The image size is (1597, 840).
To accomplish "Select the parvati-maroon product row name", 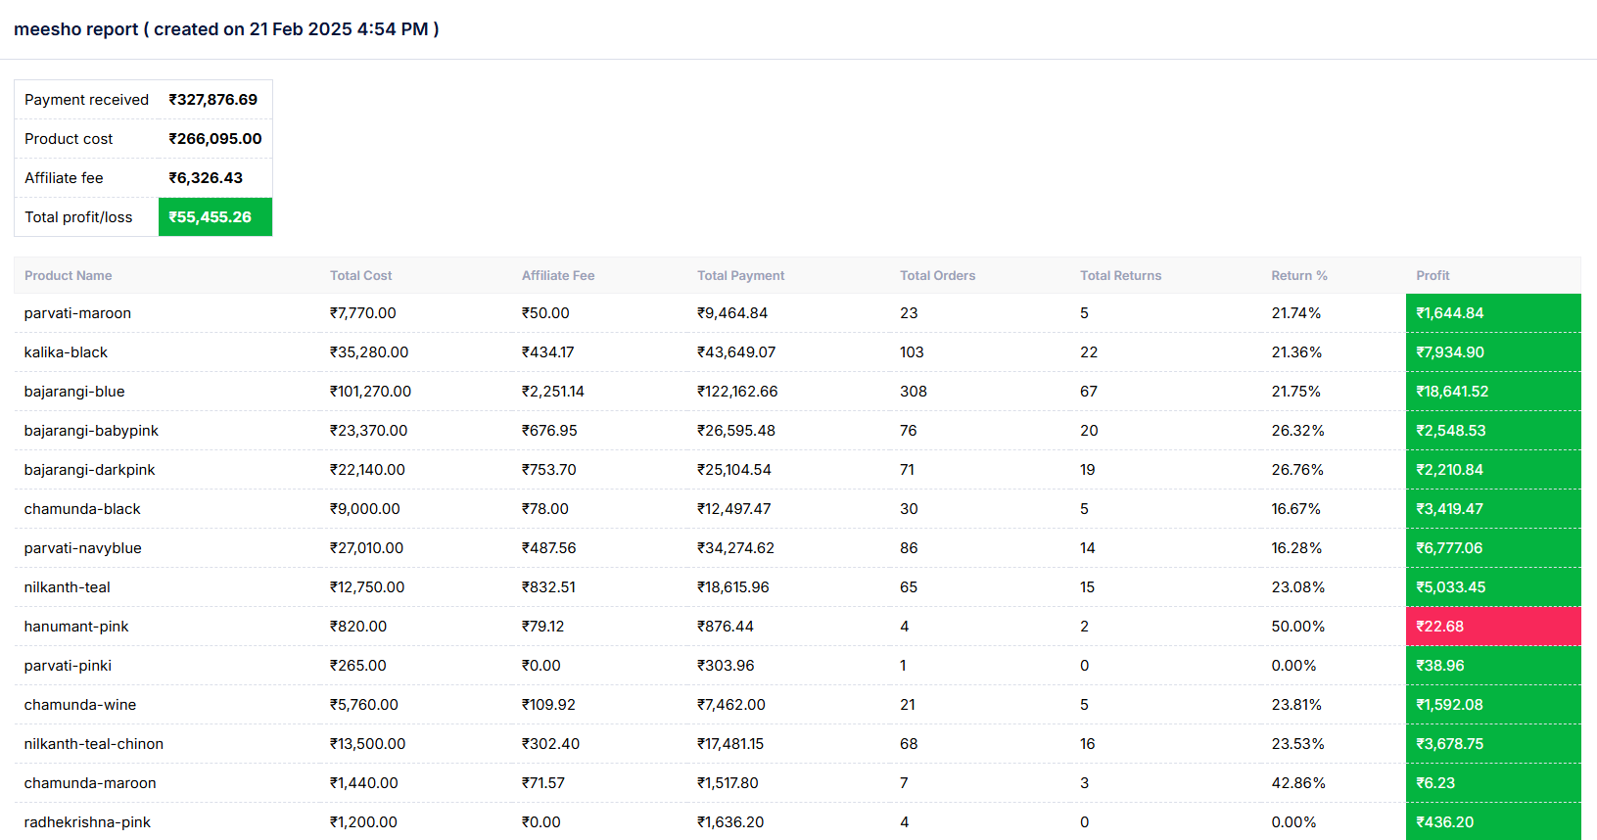I will [x=77, y=313].
